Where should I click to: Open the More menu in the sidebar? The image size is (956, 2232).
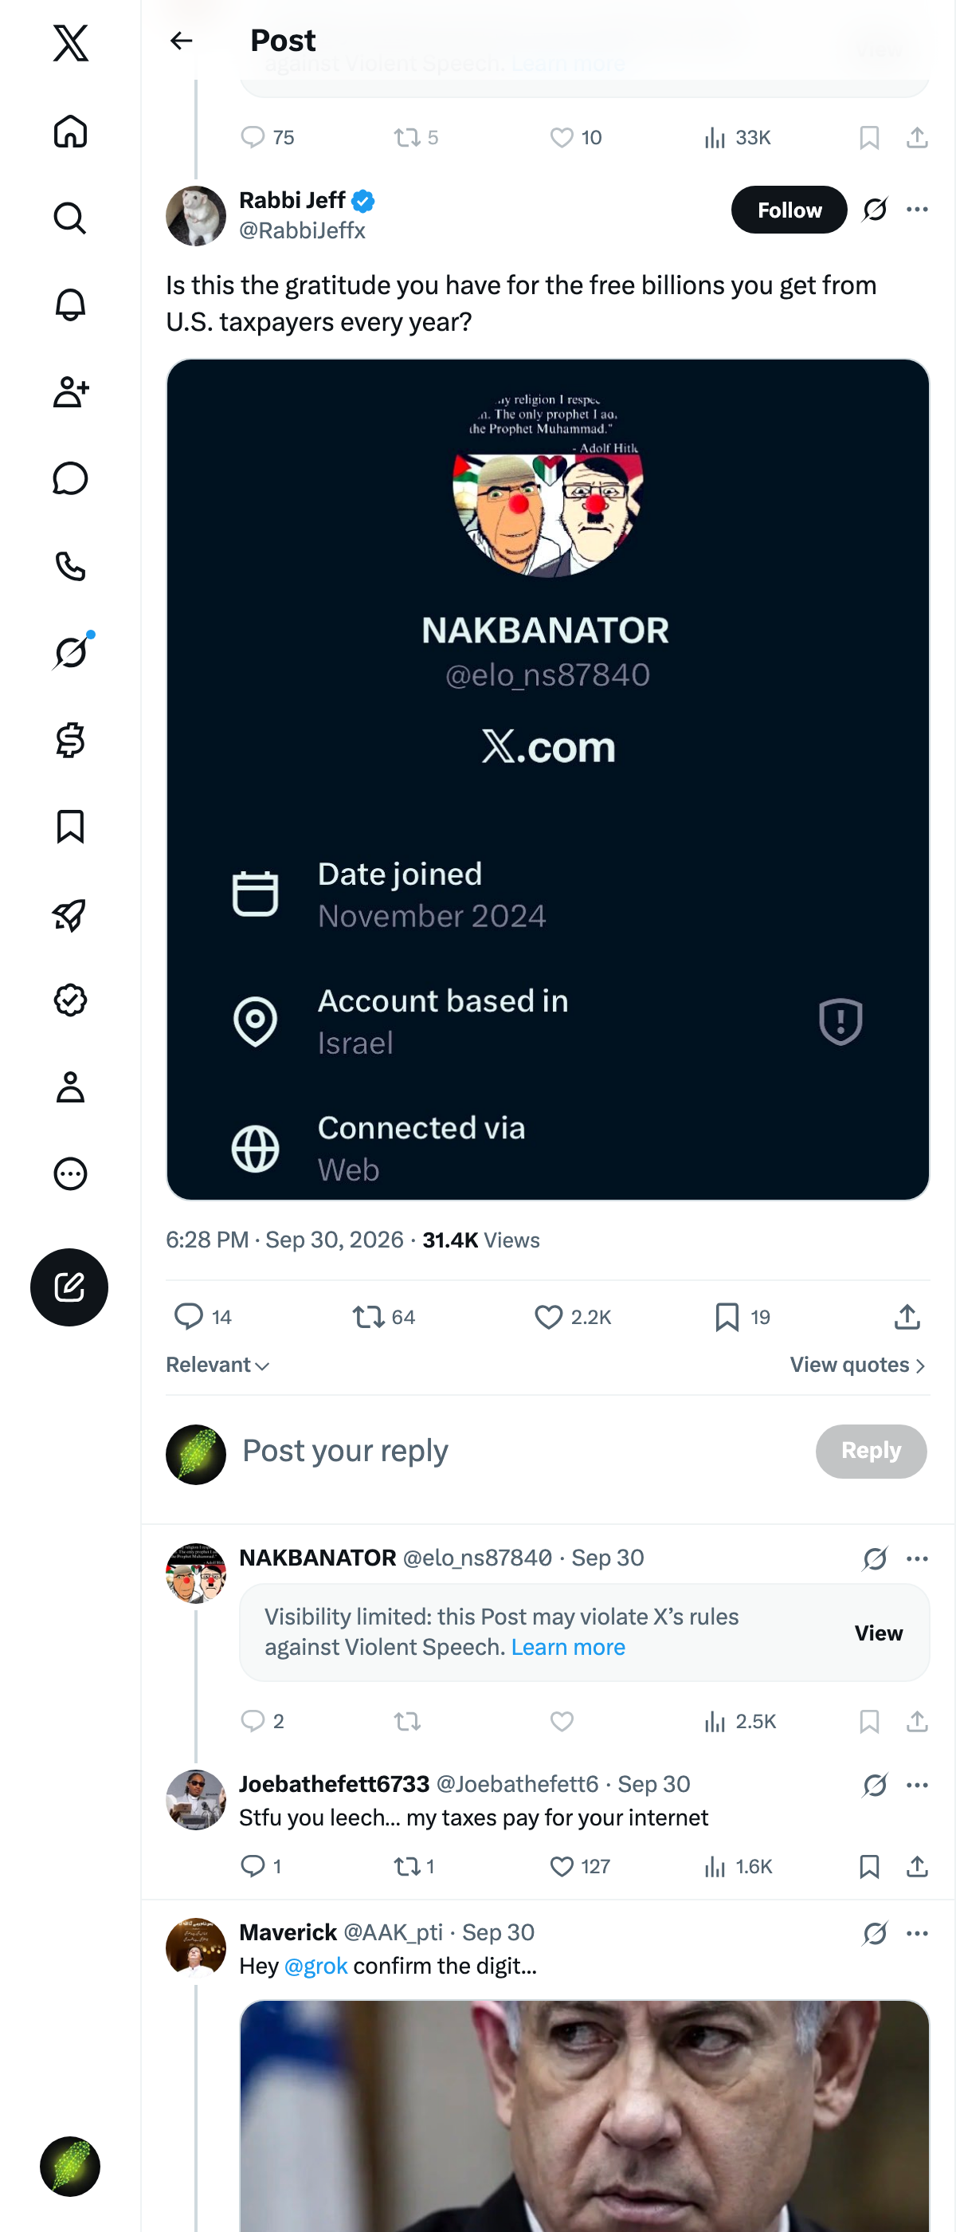[x=70, y=1173]
